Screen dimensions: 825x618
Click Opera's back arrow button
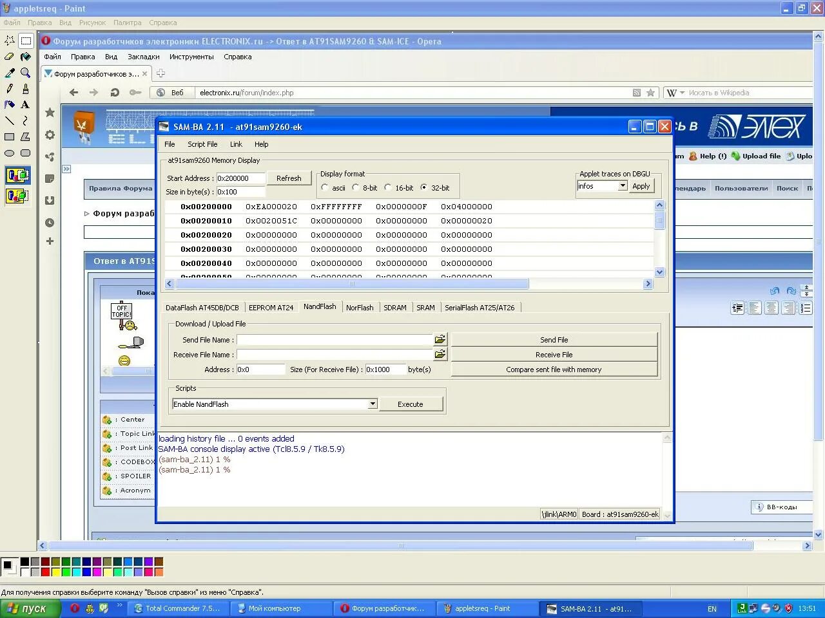point(74,92)
